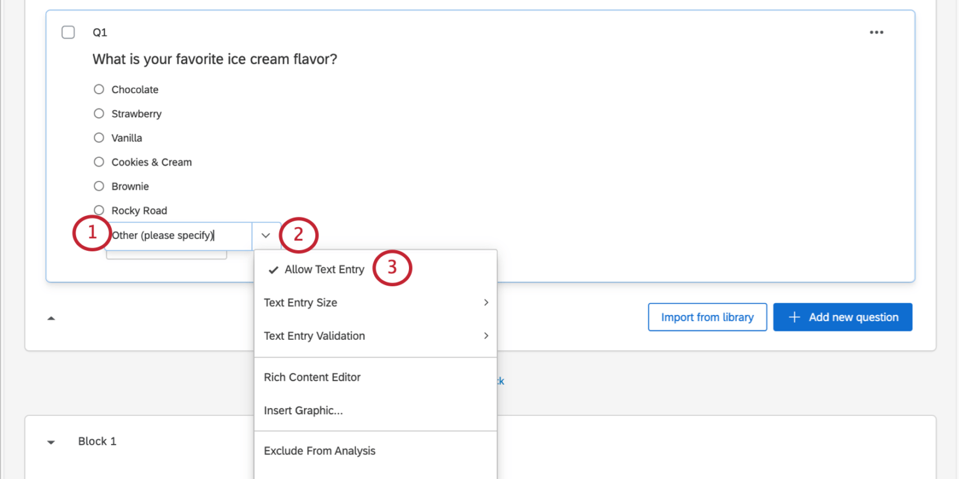Expand Block 1 using its disclosure arrow
The height and width of the screenshot is (479, 959).
(51, 441)
